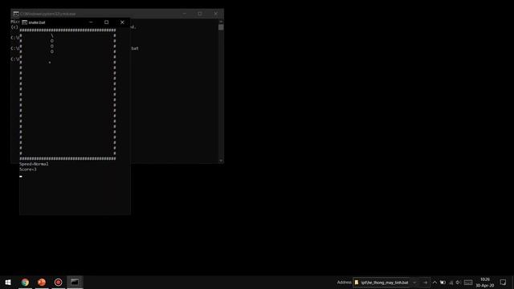Open the Action Center notifications icon

(x=504, y=283)
